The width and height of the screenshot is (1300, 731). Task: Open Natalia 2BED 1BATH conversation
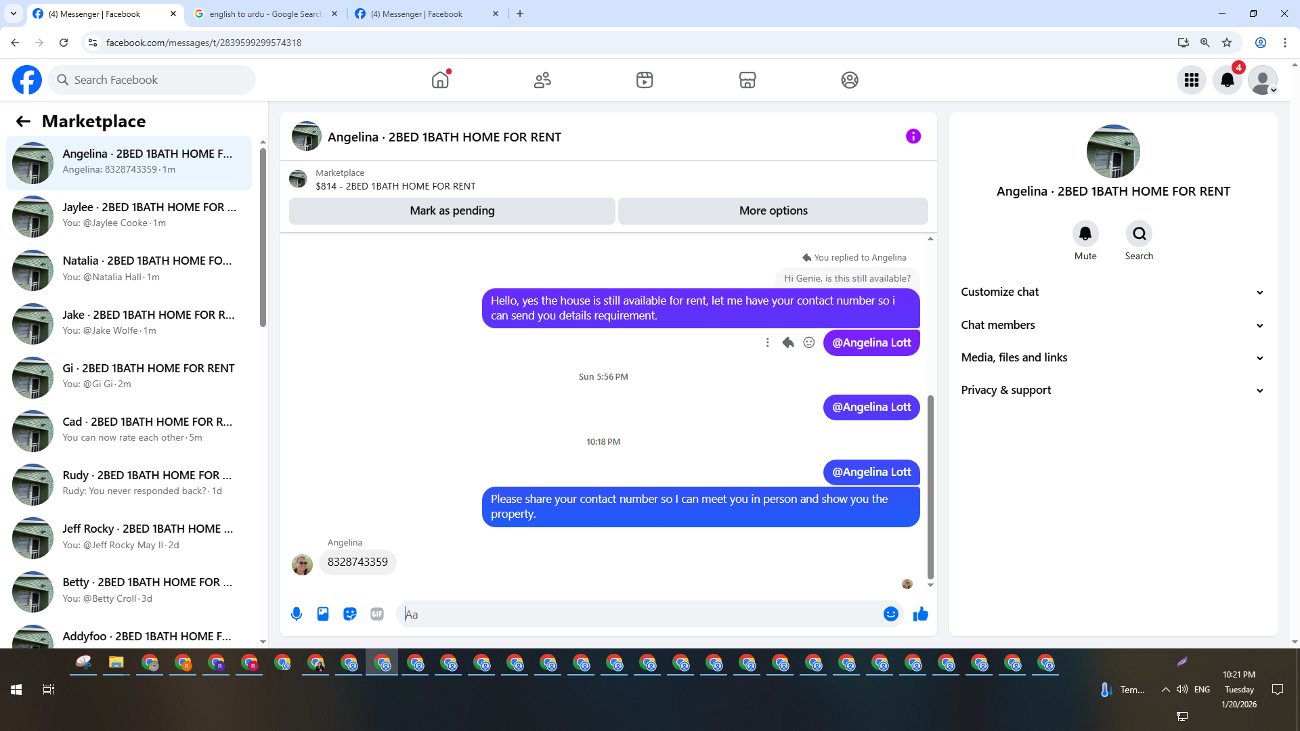[x=129, y=269]
